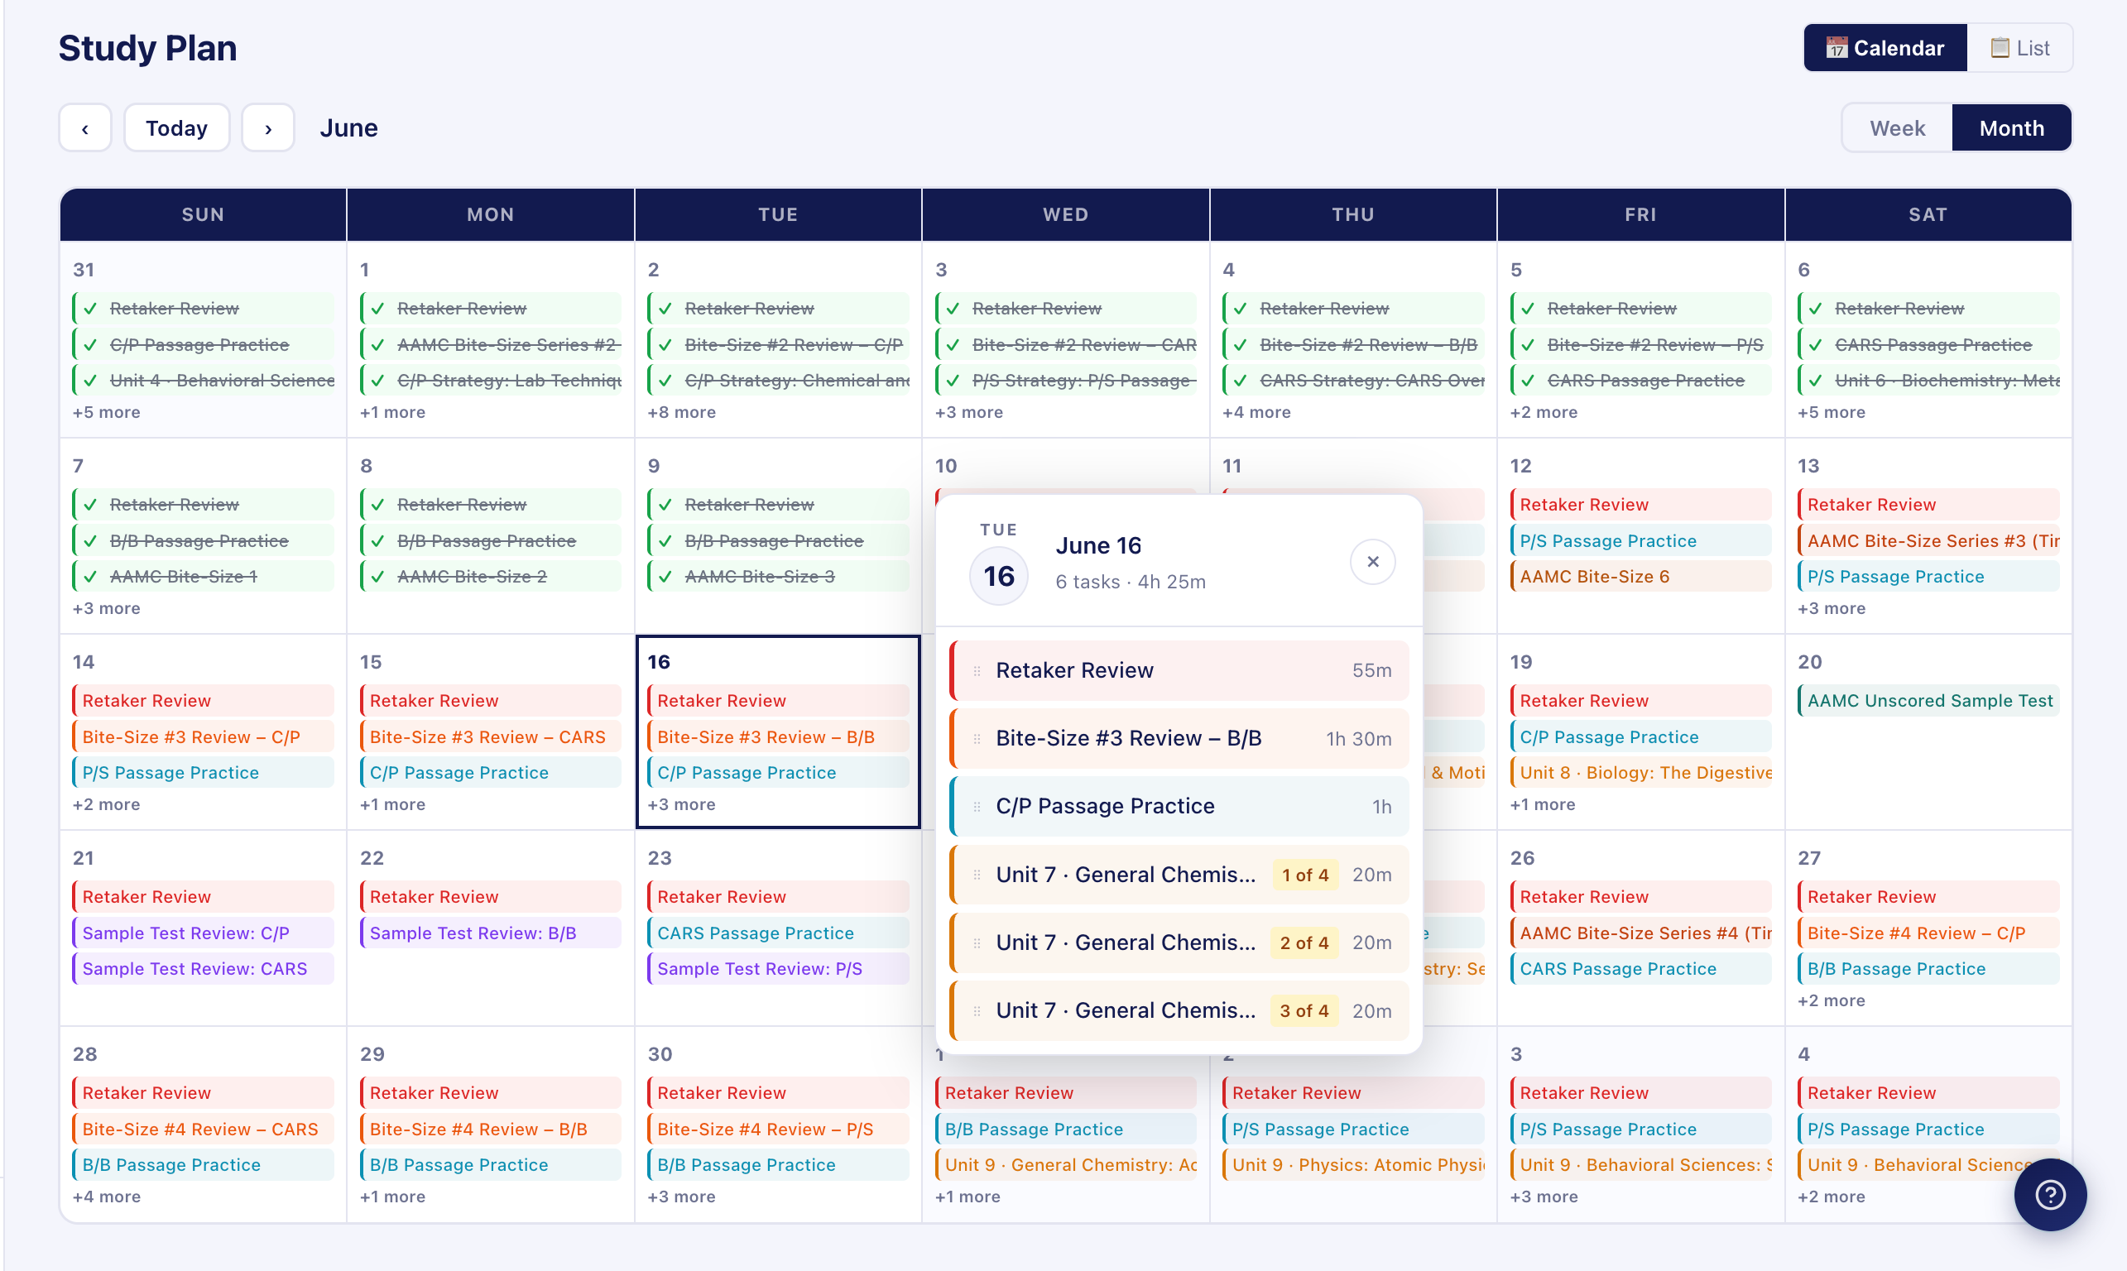
Task: Open Retaker Review 55m in popup
Action: point(1179,670)
